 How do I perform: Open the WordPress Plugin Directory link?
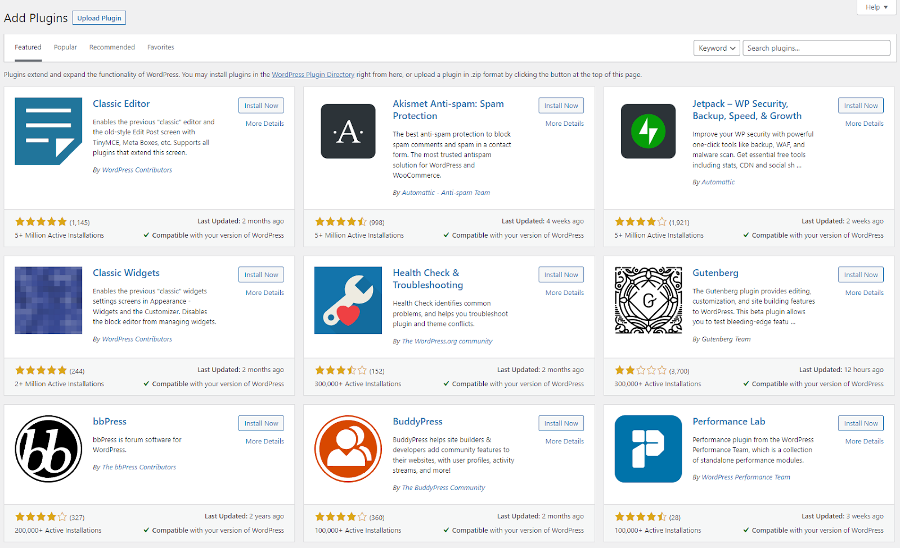coord(313,75)
